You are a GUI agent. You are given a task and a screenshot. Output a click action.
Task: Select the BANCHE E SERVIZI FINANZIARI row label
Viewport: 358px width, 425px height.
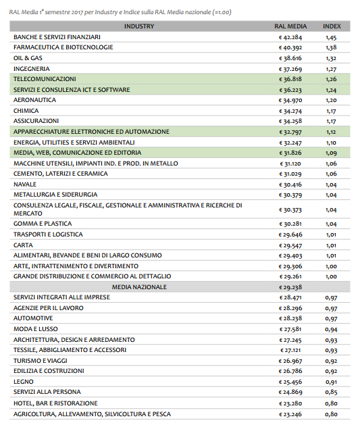click(x=57, y=37)
